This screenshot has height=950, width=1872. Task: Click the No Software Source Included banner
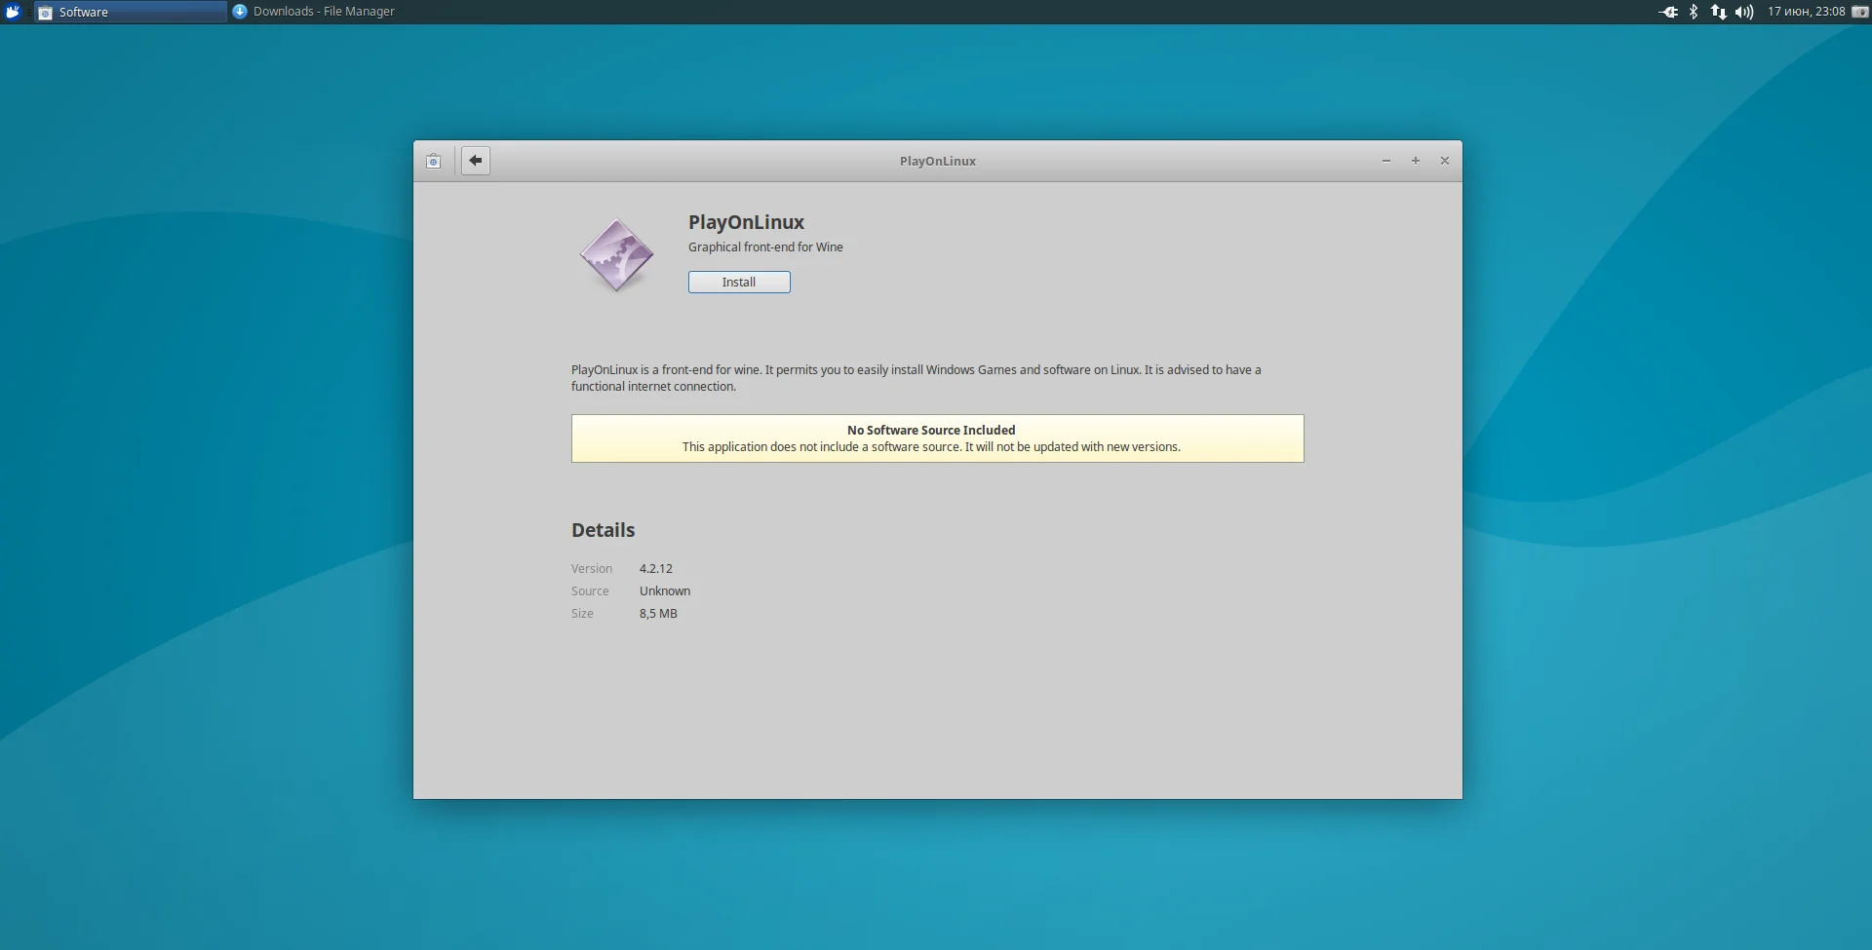937,438
